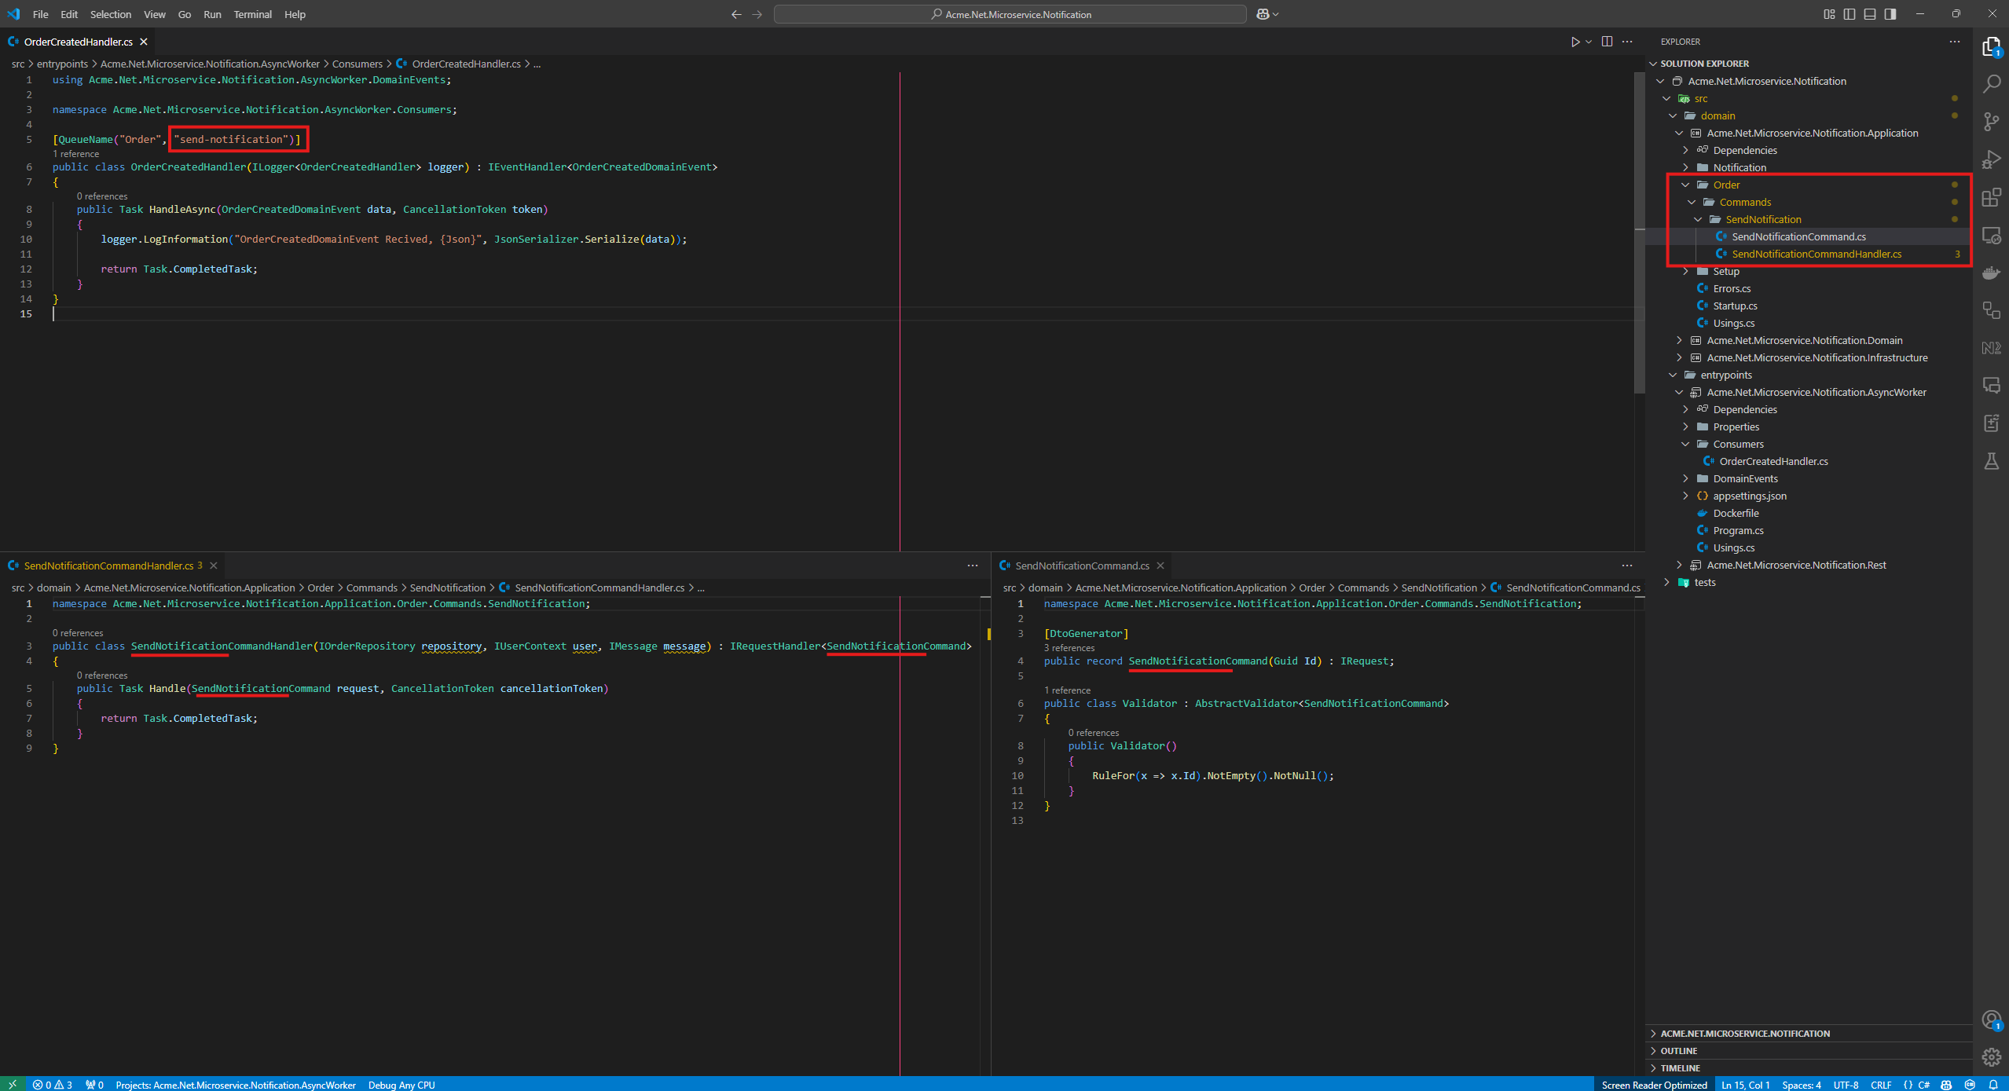Click Spaces: 4 indentation setting
The height and width of the screenshot is (1091, 2009).
click(x=1802, y=1085)
